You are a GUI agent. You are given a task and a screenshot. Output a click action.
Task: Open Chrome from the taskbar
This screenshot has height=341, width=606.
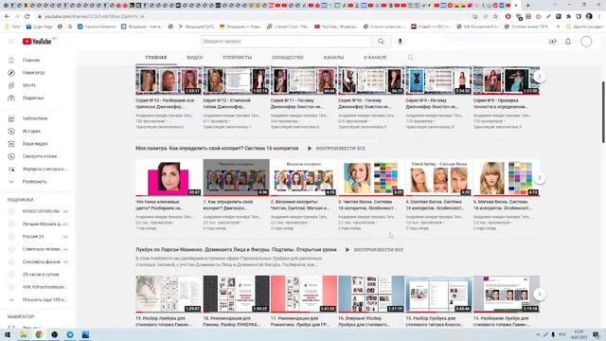[39, 334]
